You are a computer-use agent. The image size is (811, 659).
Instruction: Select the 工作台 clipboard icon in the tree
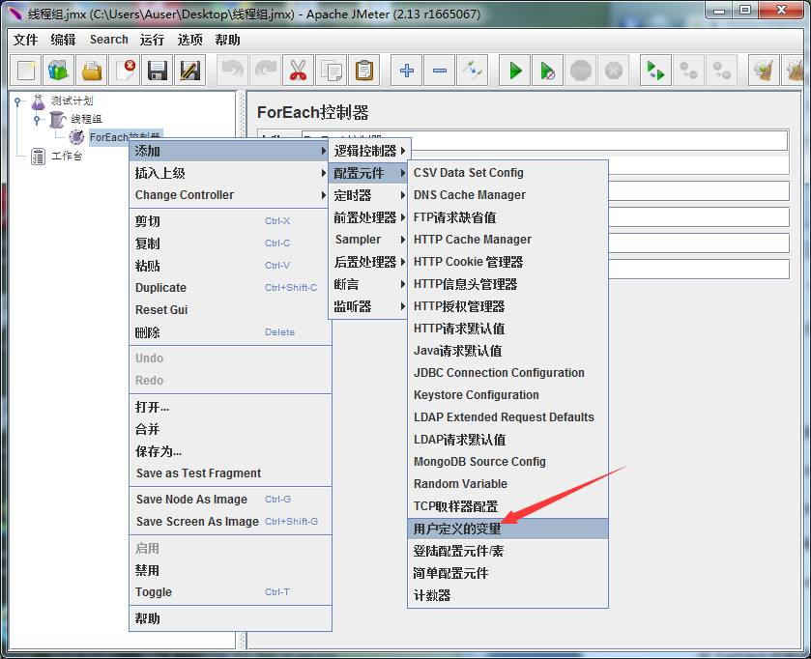(38, 156)
